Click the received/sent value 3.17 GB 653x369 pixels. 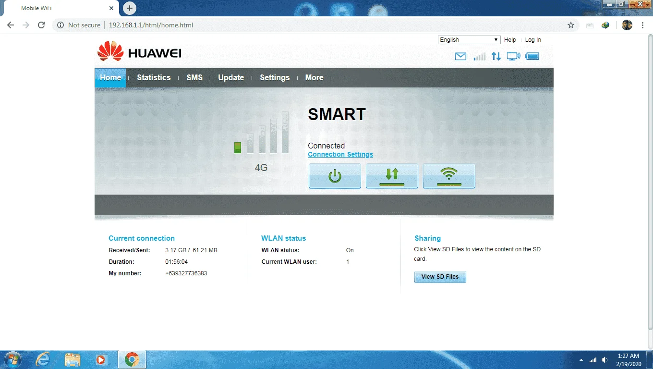(x=175, y=250)
